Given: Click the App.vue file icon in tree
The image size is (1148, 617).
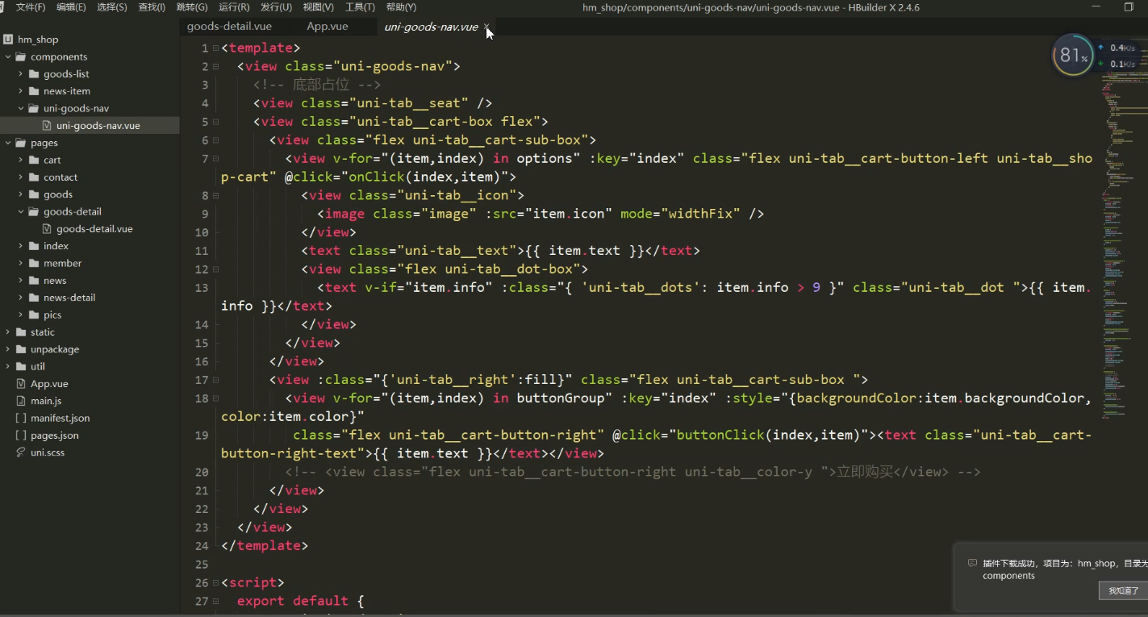Looking at the screenshot, I should click(22, 384).
